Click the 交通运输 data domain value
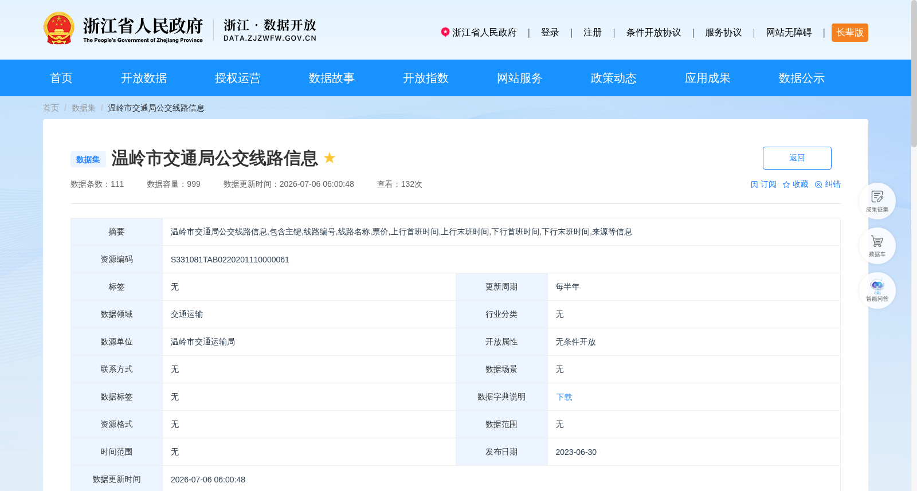 187,315
